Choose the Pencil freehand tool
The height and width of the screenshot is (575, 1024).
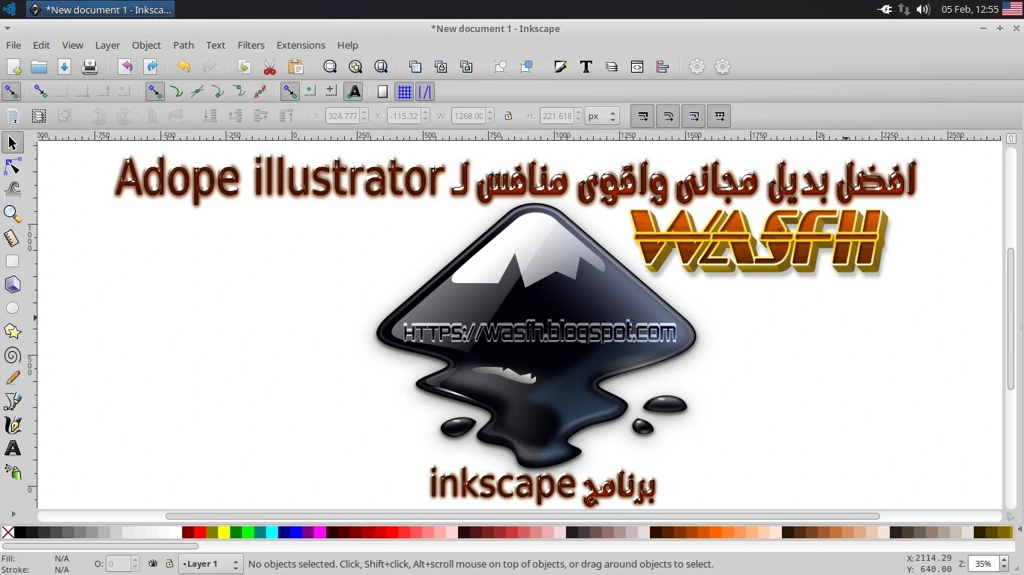pyautogui.click(x=12, y=378)
